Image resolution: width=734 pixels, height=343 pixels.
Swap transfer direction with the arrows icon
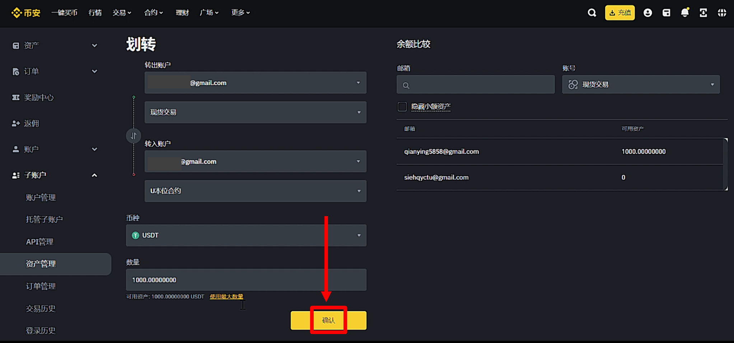(134, 136)
